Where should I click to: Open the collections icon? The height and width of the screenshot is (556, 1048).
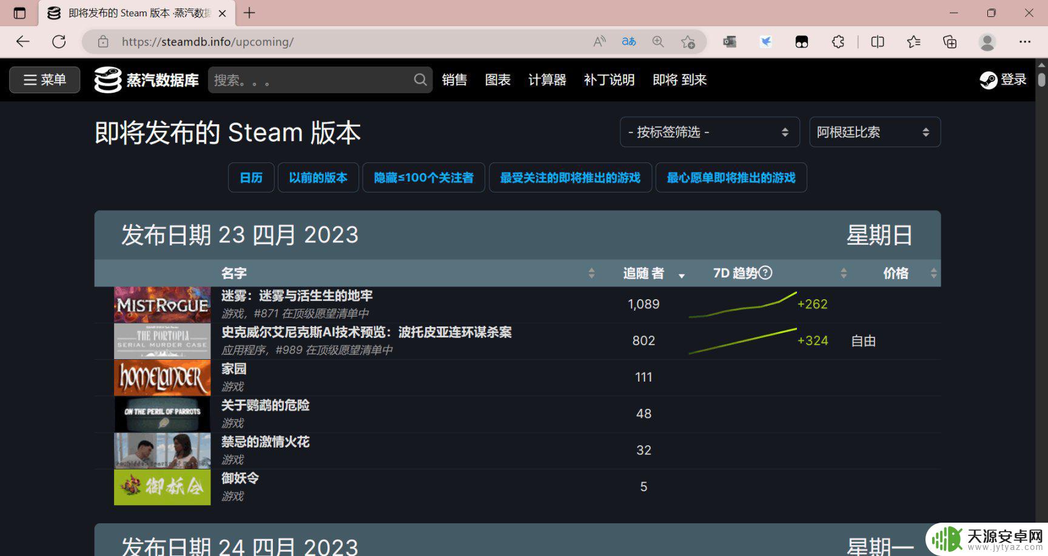[x=950, y=42]
